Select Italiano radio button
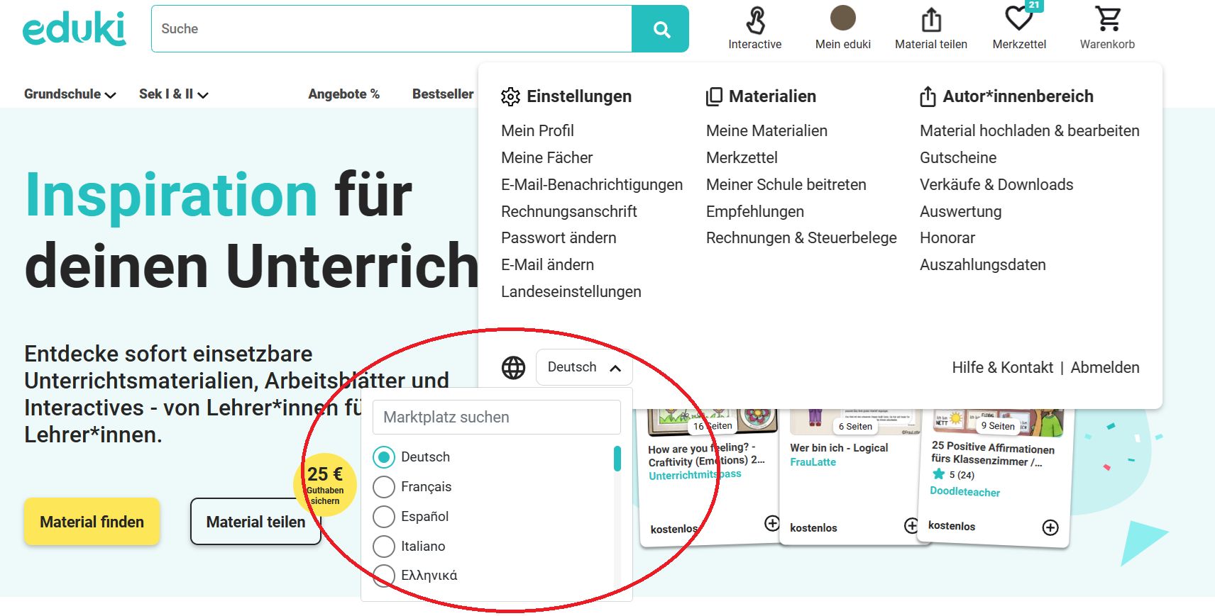 click(384, 547)
